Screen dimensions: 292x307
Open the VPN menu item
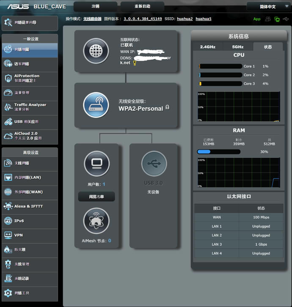pyautogui.click(x=30, y=235)
